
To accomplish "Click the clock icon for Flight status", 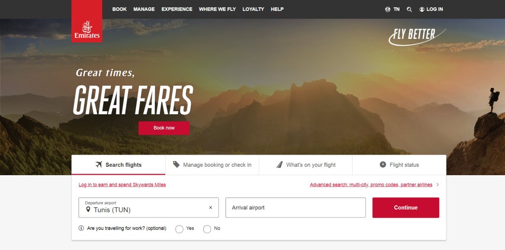I will (x=383, y=164).
